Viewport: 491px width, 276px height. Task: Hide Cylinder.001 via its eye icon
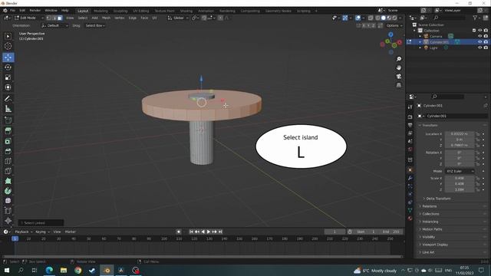click(x=479, y=42)
